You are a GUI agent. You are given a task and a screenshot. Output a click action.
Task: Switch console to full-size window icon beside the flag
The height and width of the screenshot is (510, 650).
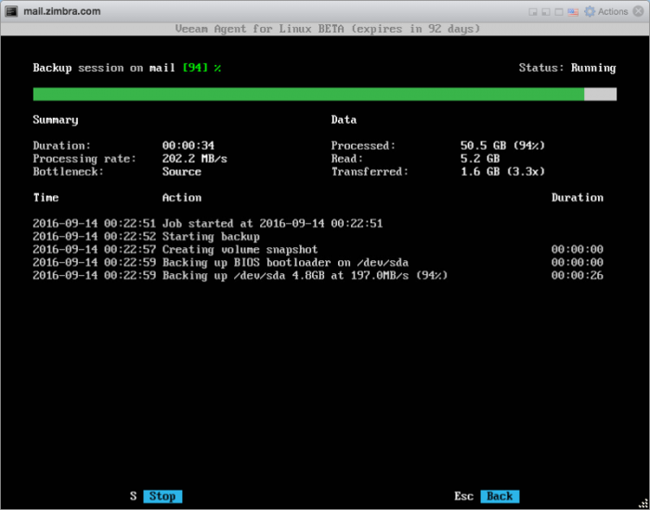point(559,12)
